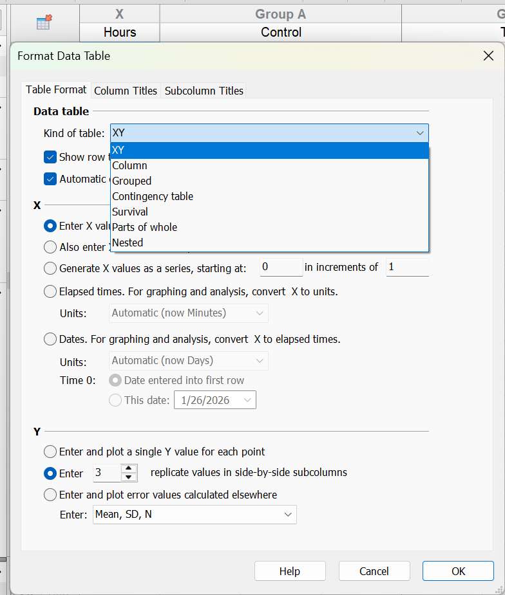
Task: Close the Format Data Table dialog
Action: pyautogui.click(x=488, y=56)
